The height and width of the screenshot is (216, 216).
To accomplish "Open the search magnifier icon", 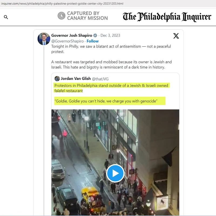I will 6,17.
